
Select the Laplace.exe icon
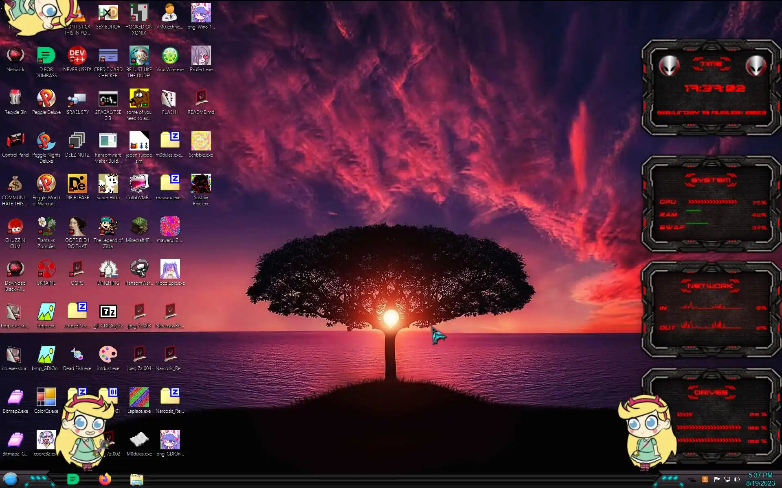point(139,398)
